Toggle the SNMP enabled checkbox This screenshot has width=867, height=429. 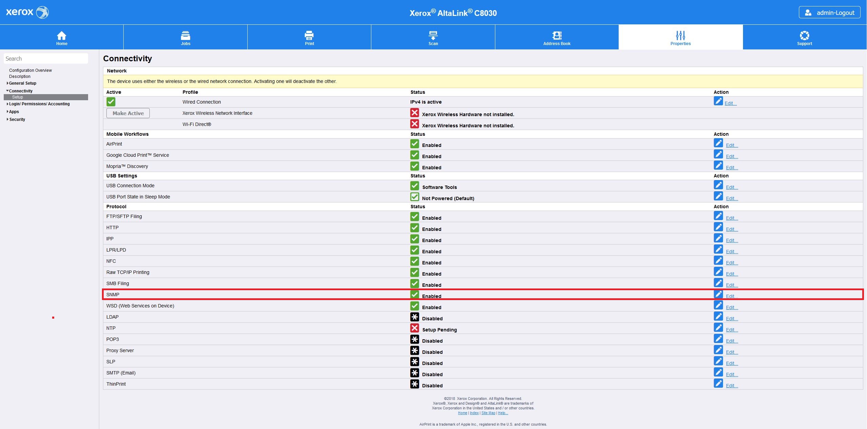coord(414,295)
